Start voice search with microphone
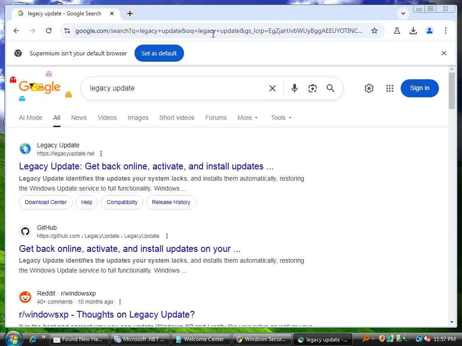 coord(294,88)
